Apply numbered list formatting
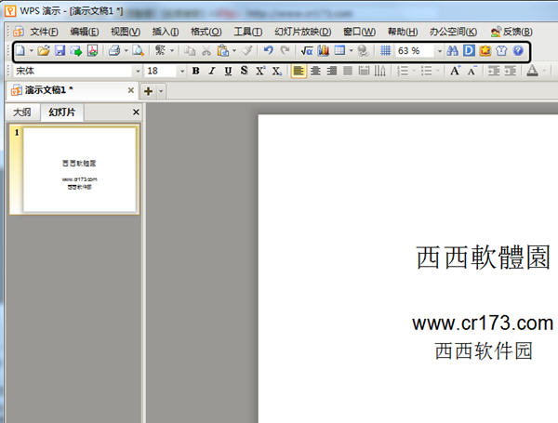558x423 pixels. pos(403,71)
